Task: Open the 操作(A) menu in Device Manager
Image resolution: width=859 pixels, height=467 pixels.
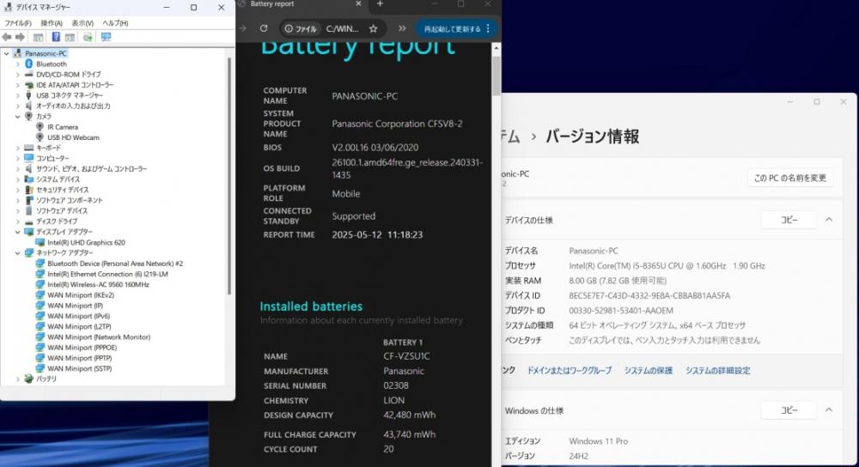Action: click(x=52, y=23)
